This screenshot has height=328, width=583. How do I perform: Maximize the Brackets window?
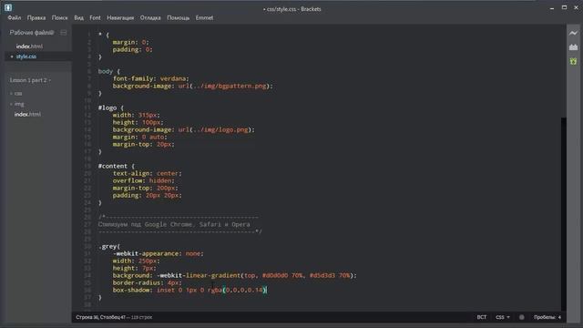point(564,7)
